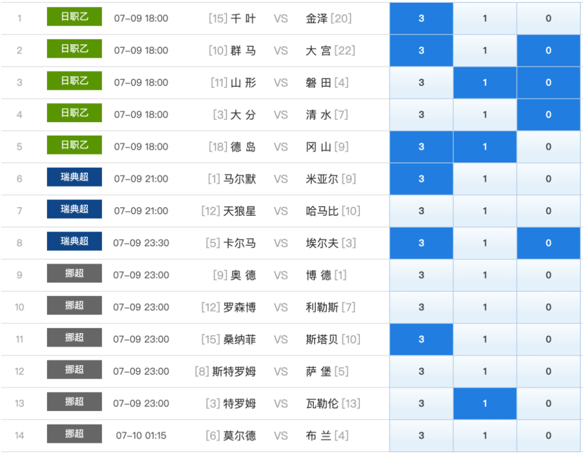The height and width of the screenshot is (454, 583).
Task: Open away team 清水 link
Action: coord(318,114)
